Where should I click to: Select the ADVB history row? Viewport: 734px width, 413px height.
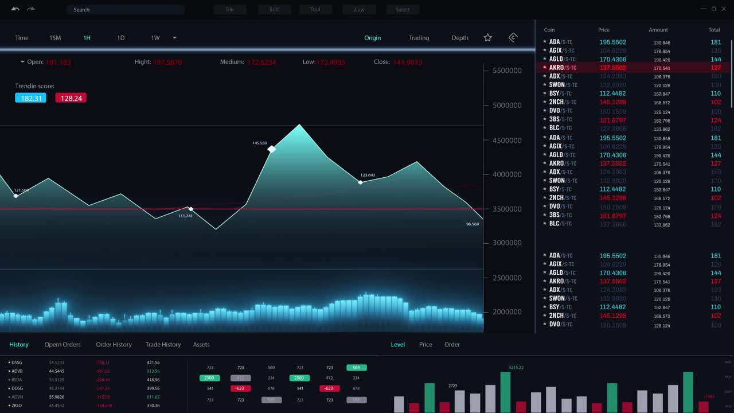point(84,371)
